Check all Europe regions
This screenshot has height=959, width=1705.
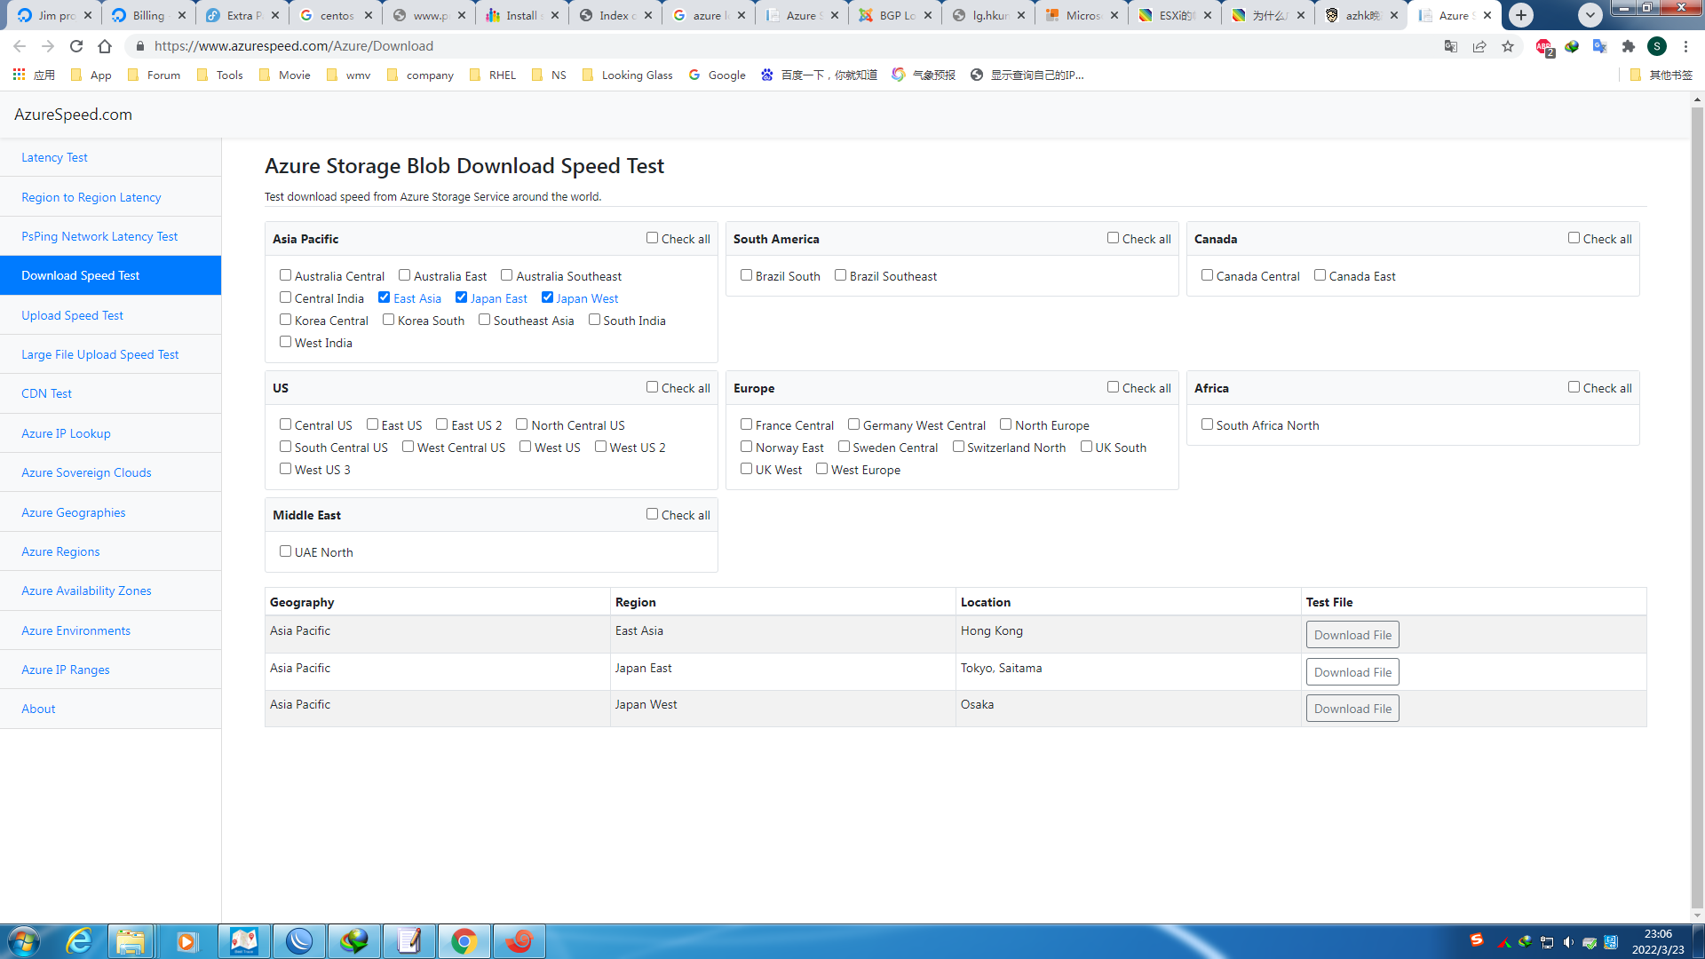click(1113, 387)
